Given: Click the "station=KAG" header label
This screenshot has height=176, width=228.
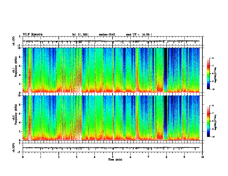Looking at the screenshot, I should (107, 35).
